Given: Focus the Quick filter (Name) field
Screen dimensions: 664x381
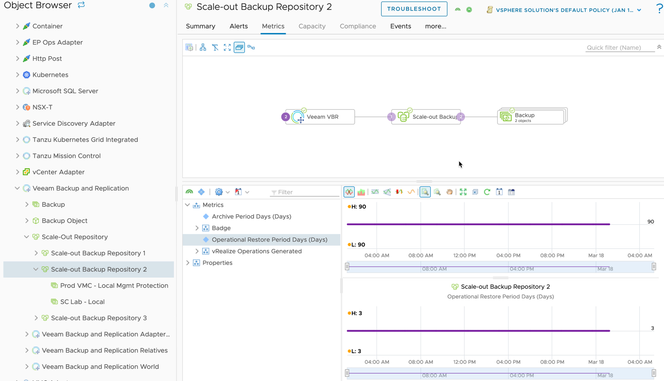Looking at the screenshot, I should pos(620,47).
